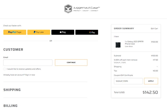Open the Edit Cart link
167x108 pixels.
(x=154, y=29)
